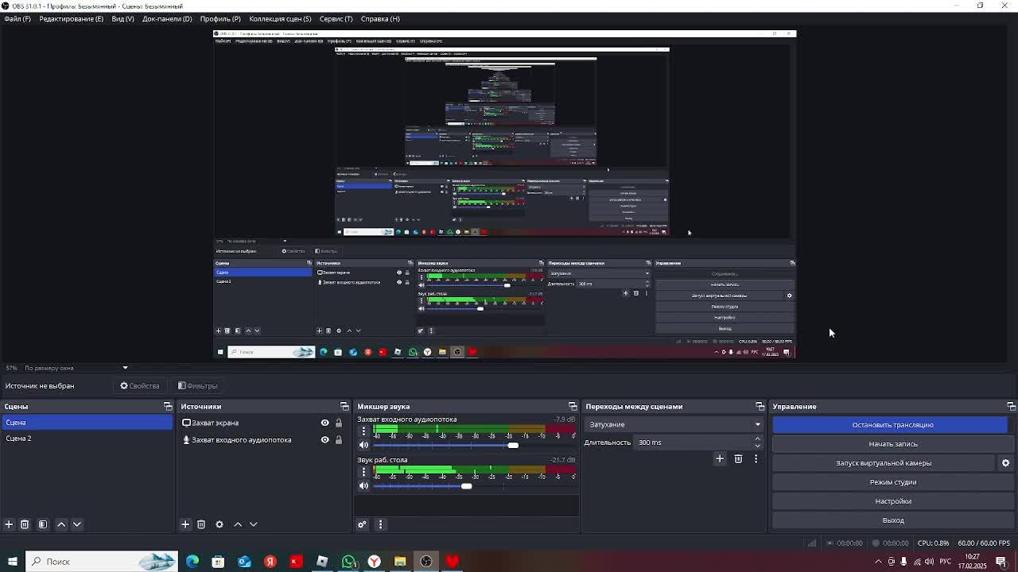1018x572 pixels.
Task: Open virtual camera settings gear
Action: click(1005, 463)
